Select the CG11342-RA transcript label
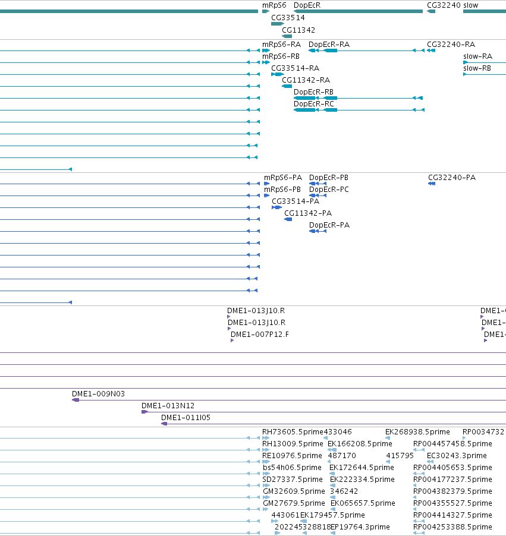 click(306, 80)
